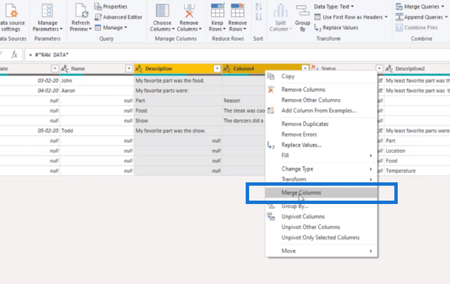Open Manage Parameters dropdown arrow
Viewport: 450px width, 284px height.
point(61,29)
